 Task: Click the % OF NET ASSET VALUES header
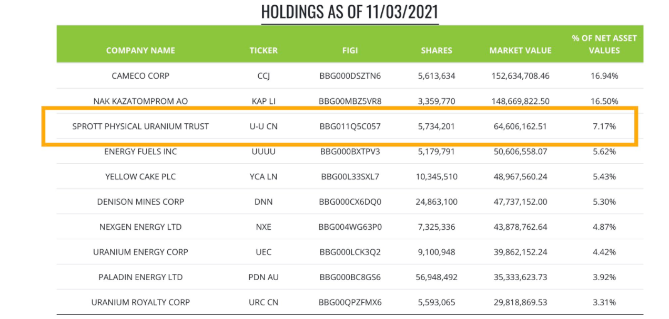tap(604, 44)
